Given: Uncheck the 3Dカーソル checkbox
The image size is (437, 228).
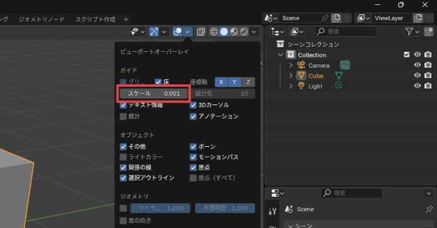Looking at the screenshot, I should click(x=193, y=105).
